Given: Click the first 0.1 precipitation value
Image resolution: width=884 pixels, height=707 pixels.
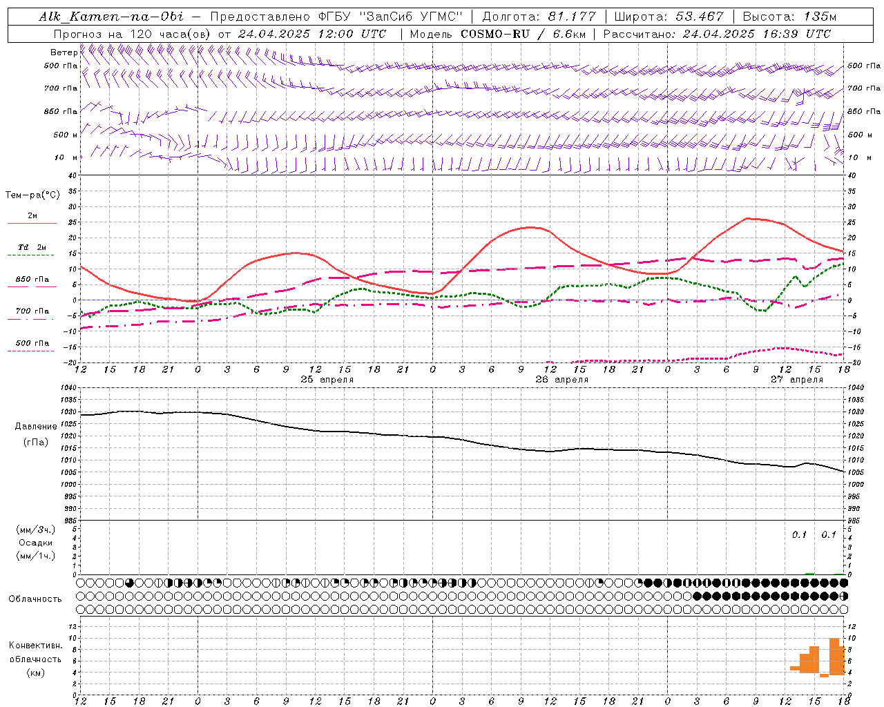Looking at the screenshot, I should coord(799,534).
